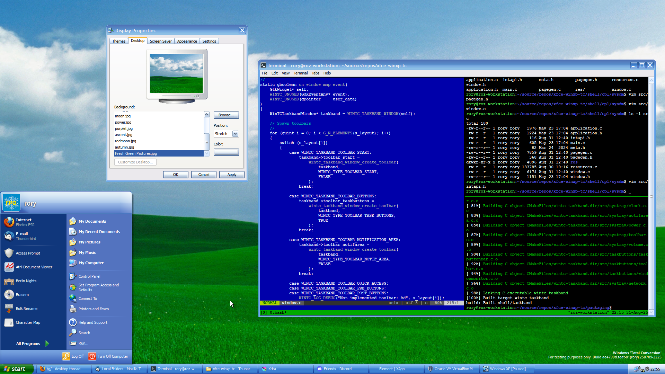Launch Atril Document Viewer
The image size is (665, 374).
[x=33, y=267]
